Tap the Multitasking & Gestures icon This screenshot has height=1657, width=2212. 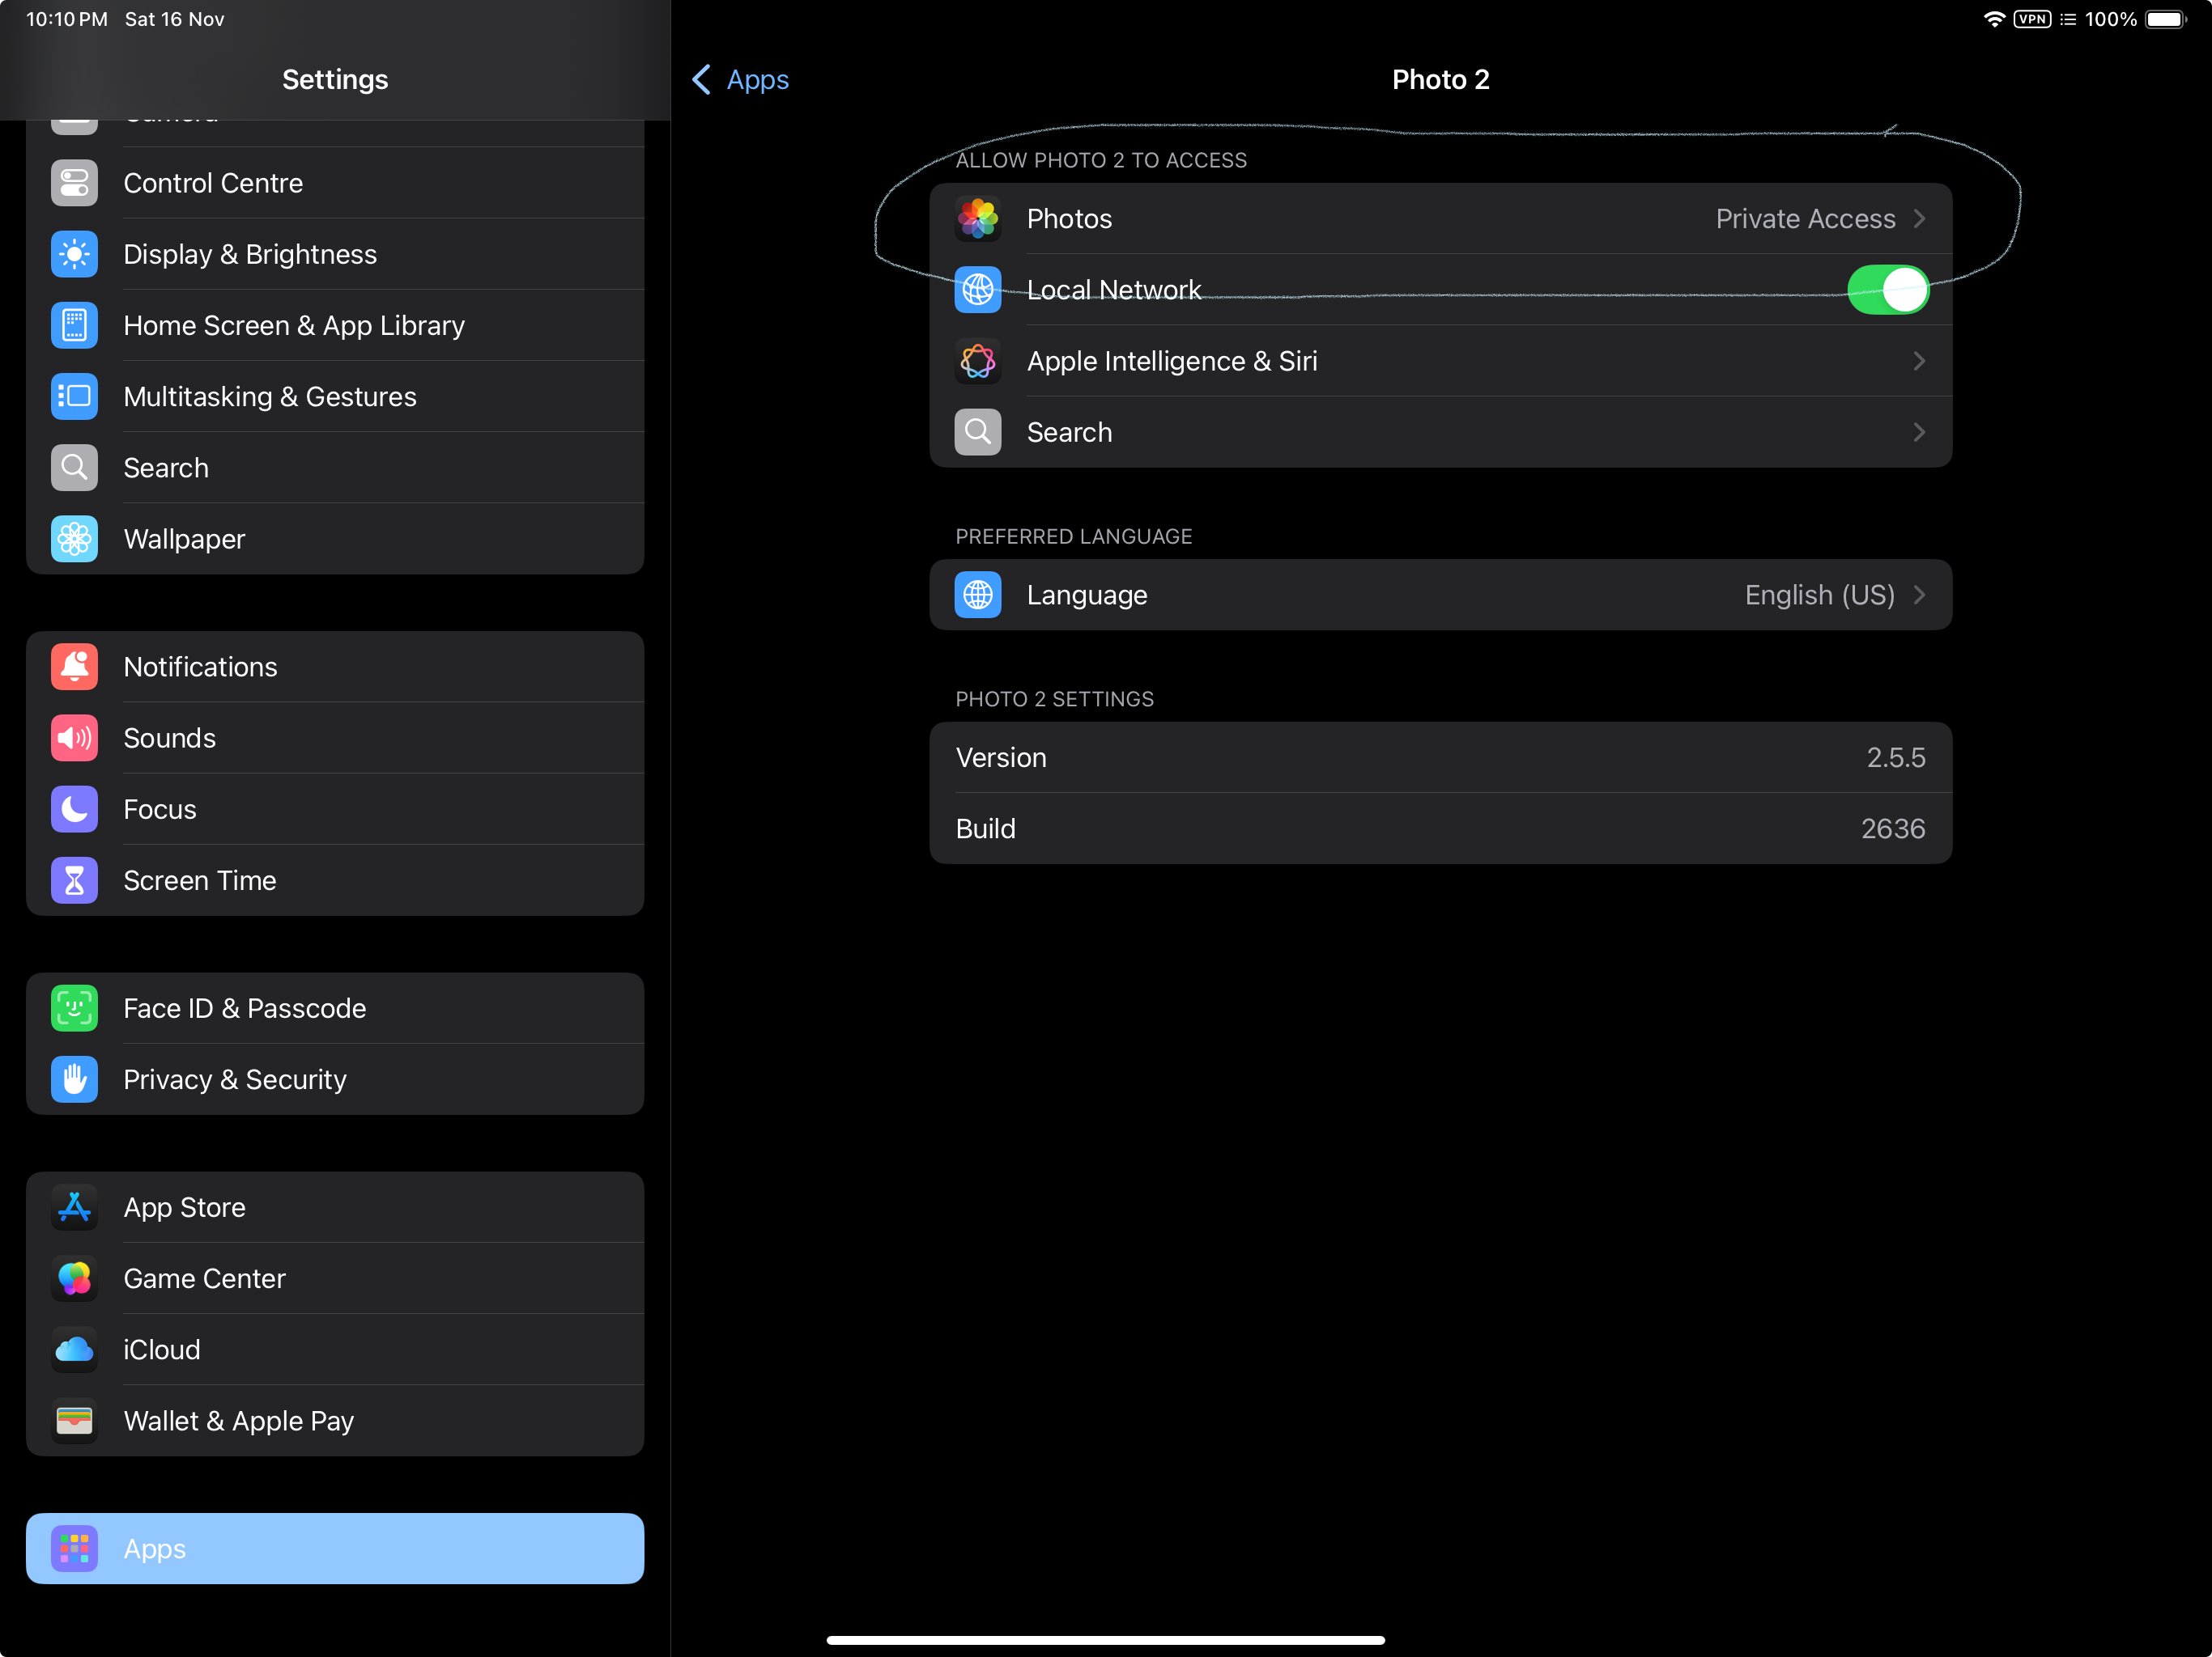tap(74, 396)
